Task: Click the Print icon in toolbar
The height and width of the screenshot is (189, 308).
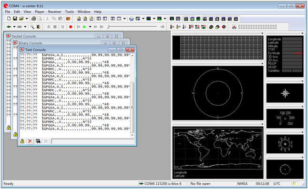Action: click(34, 19)
